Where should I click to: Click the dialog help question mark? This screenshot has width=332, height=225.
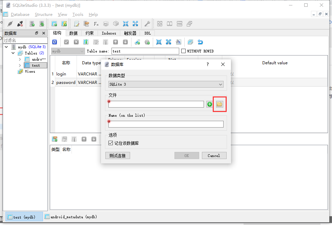click(x=207, y=64)
